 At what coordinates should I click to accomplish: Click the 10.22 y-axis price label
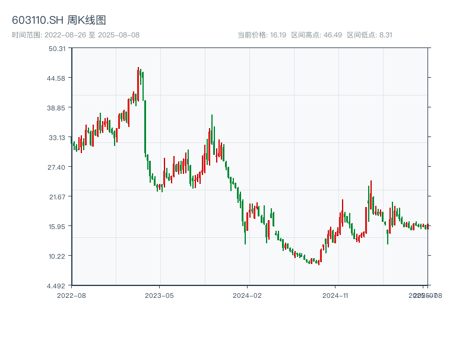(57, 256)
